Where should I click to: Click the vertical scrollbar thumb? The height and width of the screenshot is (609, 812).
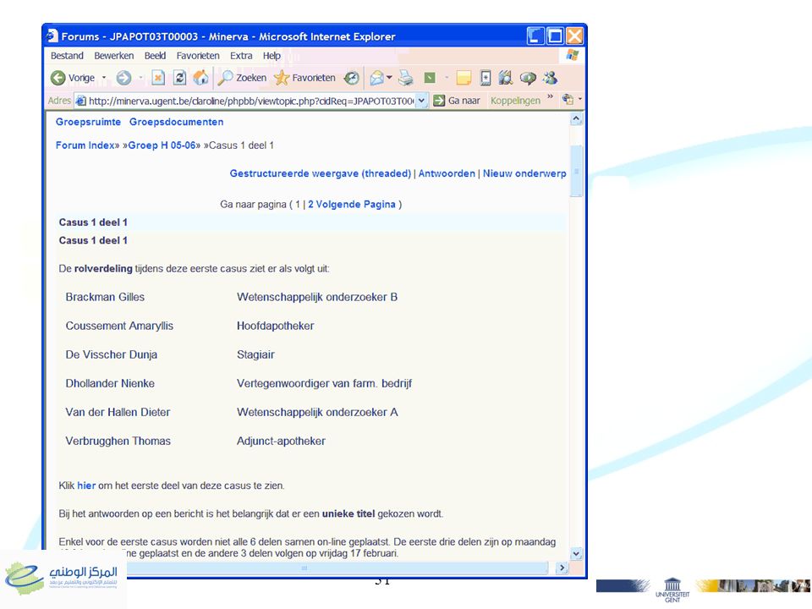pos(576,171)
